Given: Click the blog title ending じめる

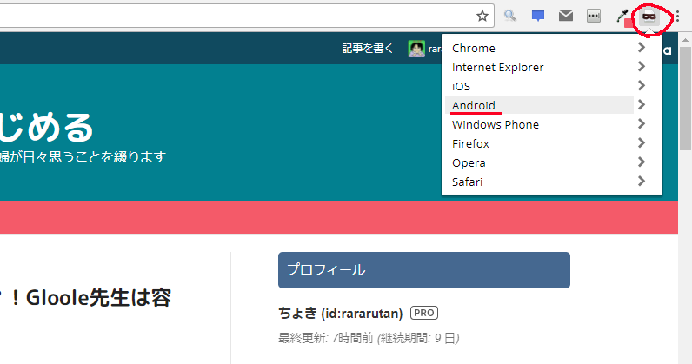Looking at the screenshot, I should (46, 128).
